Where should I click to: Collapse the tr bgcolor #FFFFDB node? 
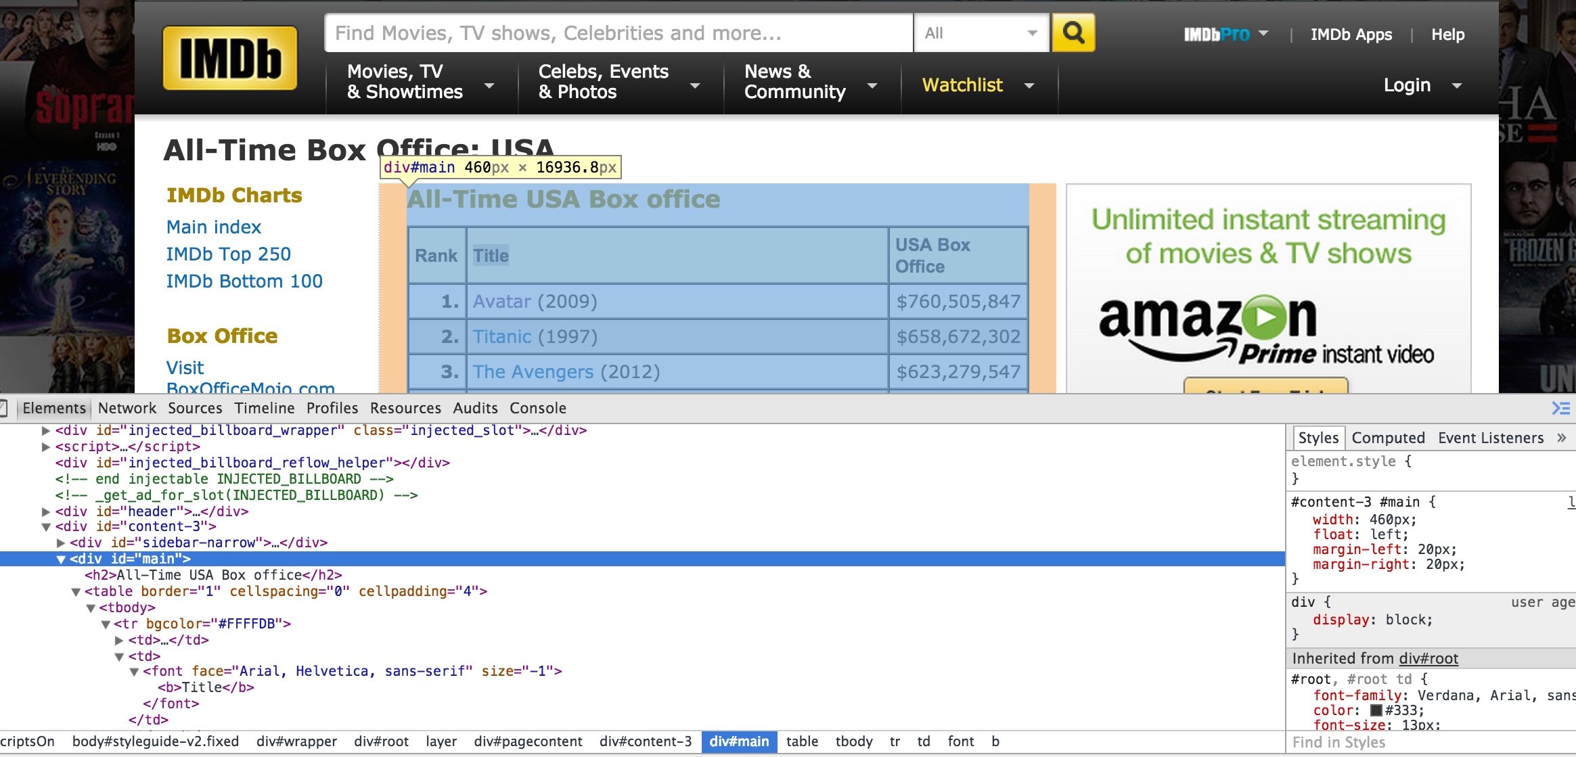105,624
